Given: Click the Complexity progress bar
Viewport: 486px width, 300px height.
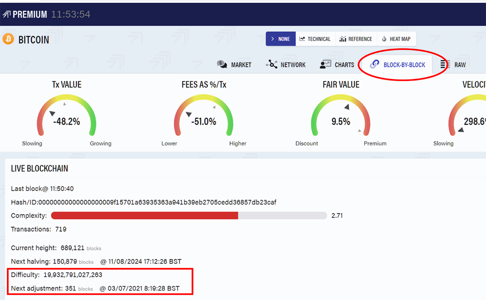Looking at the screenshot, I should point(189,215).
